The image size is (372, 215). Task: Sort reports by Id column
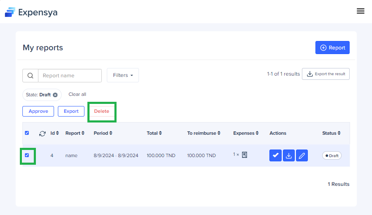tap(55, 133)
